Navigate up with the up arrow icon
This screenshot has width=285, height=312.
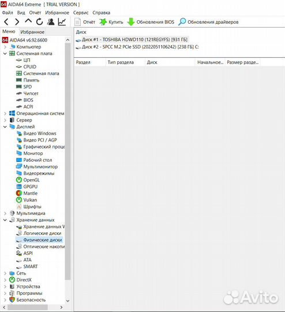tap(28, 21)
